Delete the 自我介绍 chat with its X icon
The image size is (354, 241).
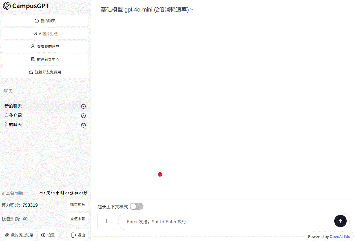tap(83, 116)
